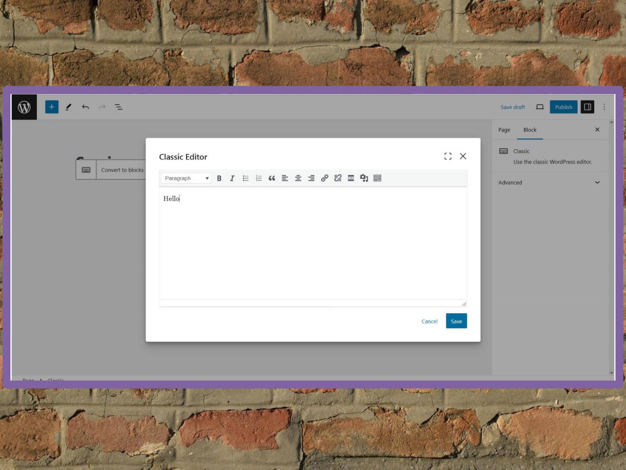Apply blockquote formatting
The width and height of the screenshot is (626, 470).
point(272,178)
